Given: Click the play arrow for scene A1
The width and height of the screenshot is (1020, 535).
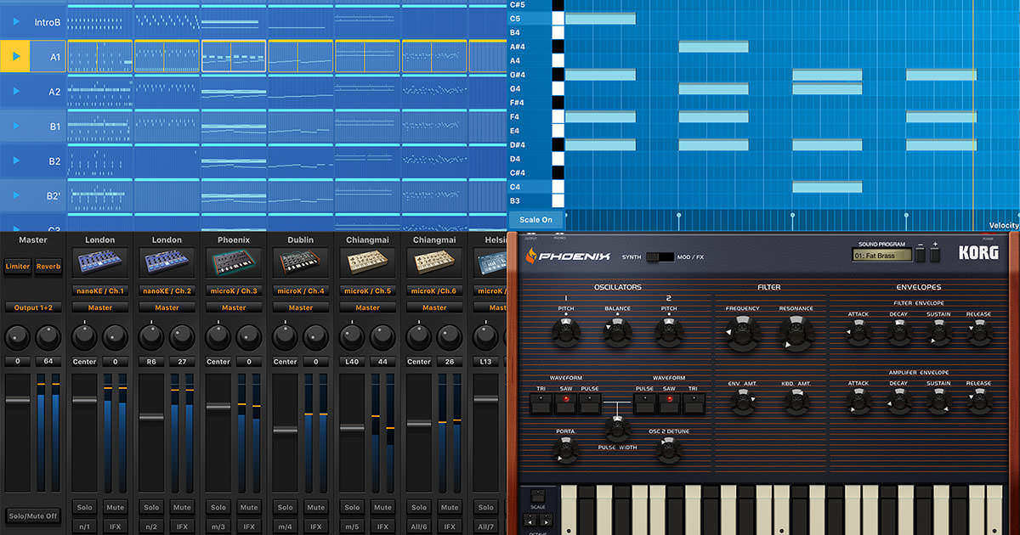Looking at the screenshot, I should click(x=16, y=56).
